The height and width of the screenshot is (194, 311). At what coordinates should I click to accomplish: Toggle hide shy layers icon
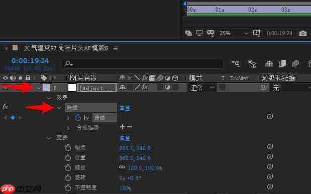click(269, 64)
